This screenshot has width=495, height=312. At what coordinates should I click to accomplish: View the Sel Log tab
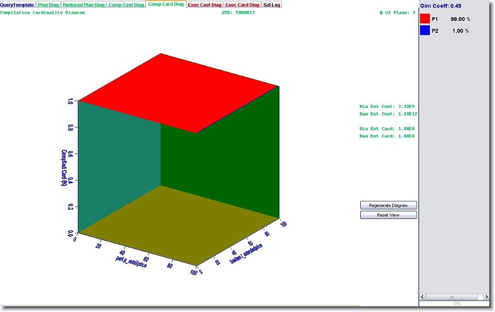[x=272, y=5]
